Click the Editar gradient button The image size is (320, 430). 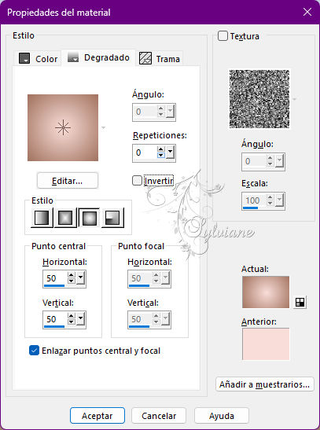point(67,181)
